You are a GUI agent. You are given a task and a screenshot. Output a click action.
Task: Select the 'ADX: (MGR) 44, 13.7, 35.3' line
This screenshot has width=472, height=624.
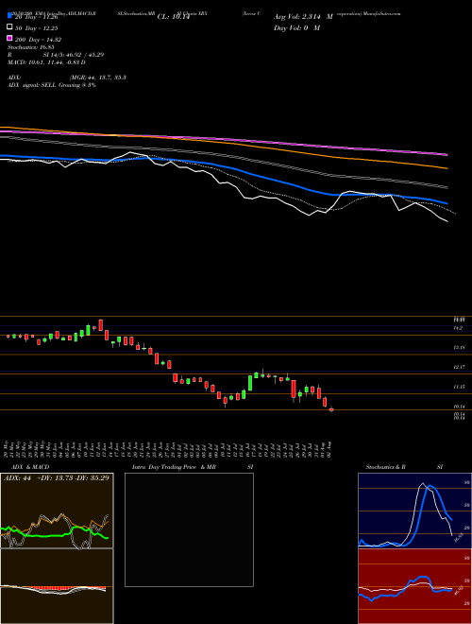(x=67, y=78)
